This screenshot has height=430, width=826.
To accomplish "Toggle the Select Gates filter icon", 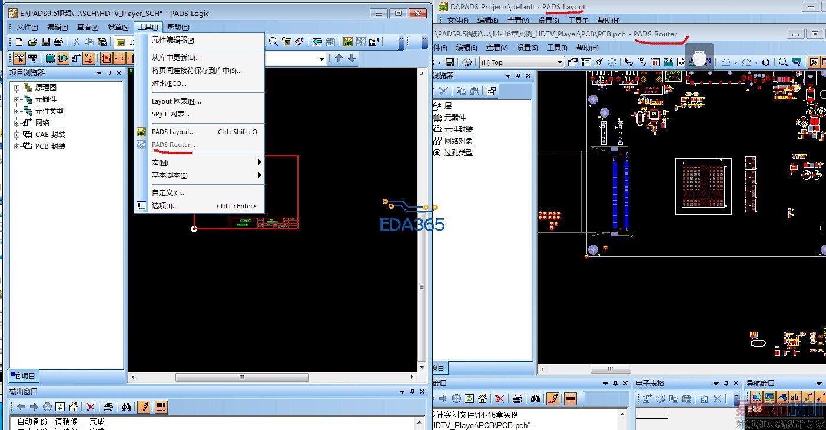I will coord(63,58).
